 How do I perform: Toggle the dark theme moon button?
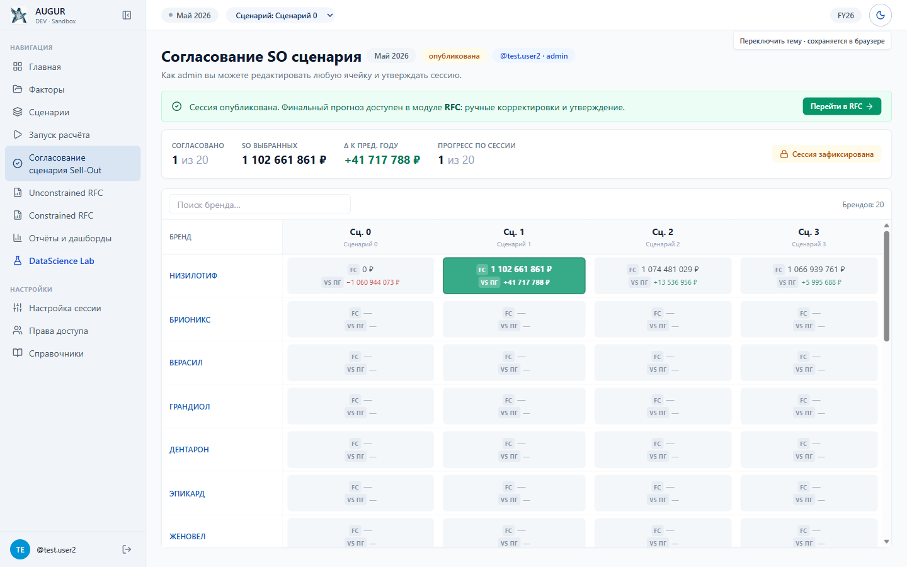[881, 15]
